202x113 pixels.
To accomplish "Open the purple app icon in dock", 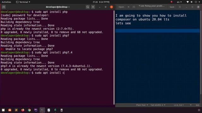I will point(36,110).
